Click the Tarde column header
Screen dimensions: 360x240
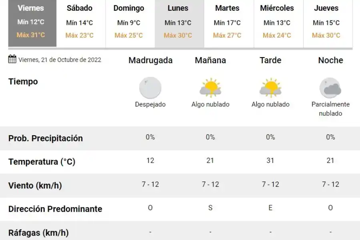pos(270,60)
